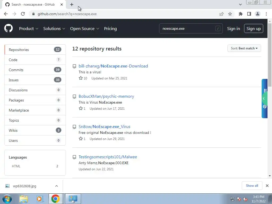Close the GitHub search tab
272x204 pixels.
click(x=62, y=5)
